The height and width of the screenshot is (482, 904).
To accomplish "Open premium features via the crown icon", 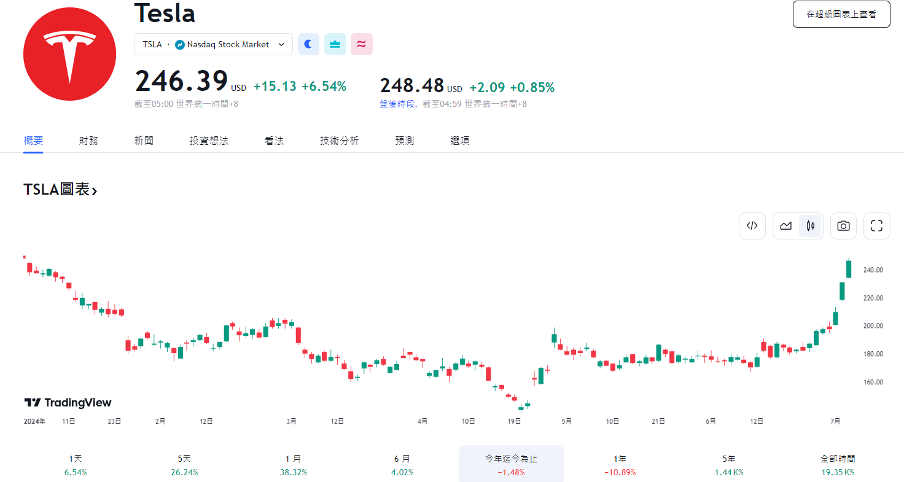I will (335, 44).
